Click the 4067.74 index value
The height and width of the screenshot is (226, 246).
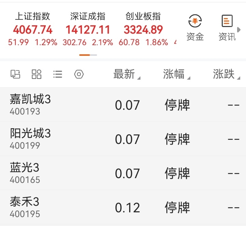33,30
